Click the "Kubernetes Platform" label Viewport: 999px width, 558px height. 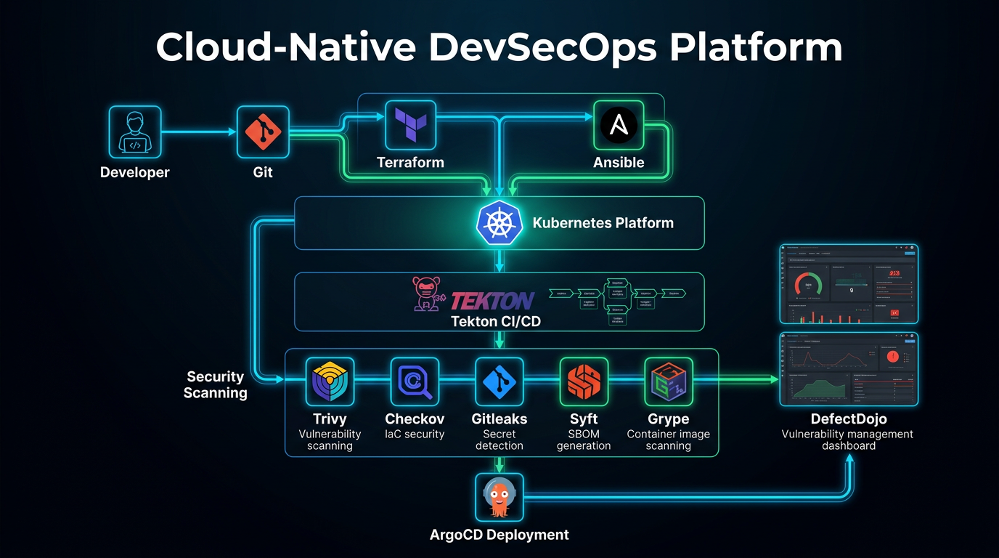(x=603, y=223)
